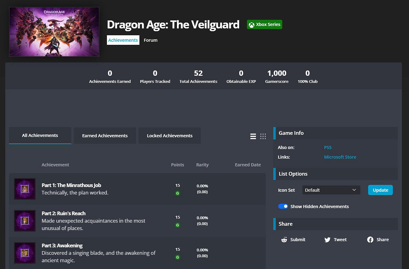Open the PS5 version link
Image resolution: width=409 pixels, height=269 pixels.
[328, 147]
